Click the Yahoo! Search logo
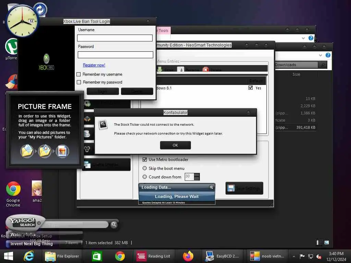The height and width of the screenshot is (263, 351). (23, 222)
